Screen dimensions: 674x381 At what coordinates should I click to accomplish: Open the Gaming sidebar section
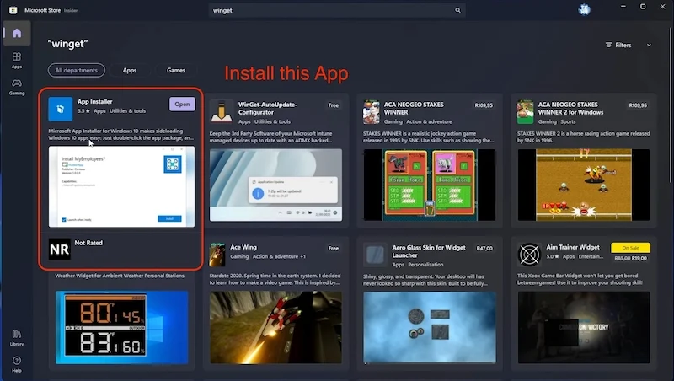point(17,87)
